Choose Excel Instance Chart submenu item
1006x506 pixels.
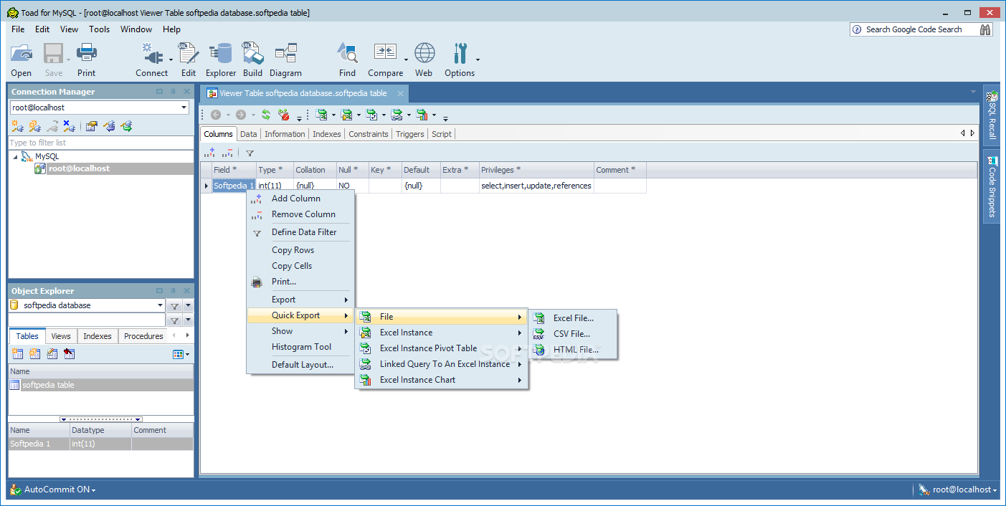click(x=442, y=380)
